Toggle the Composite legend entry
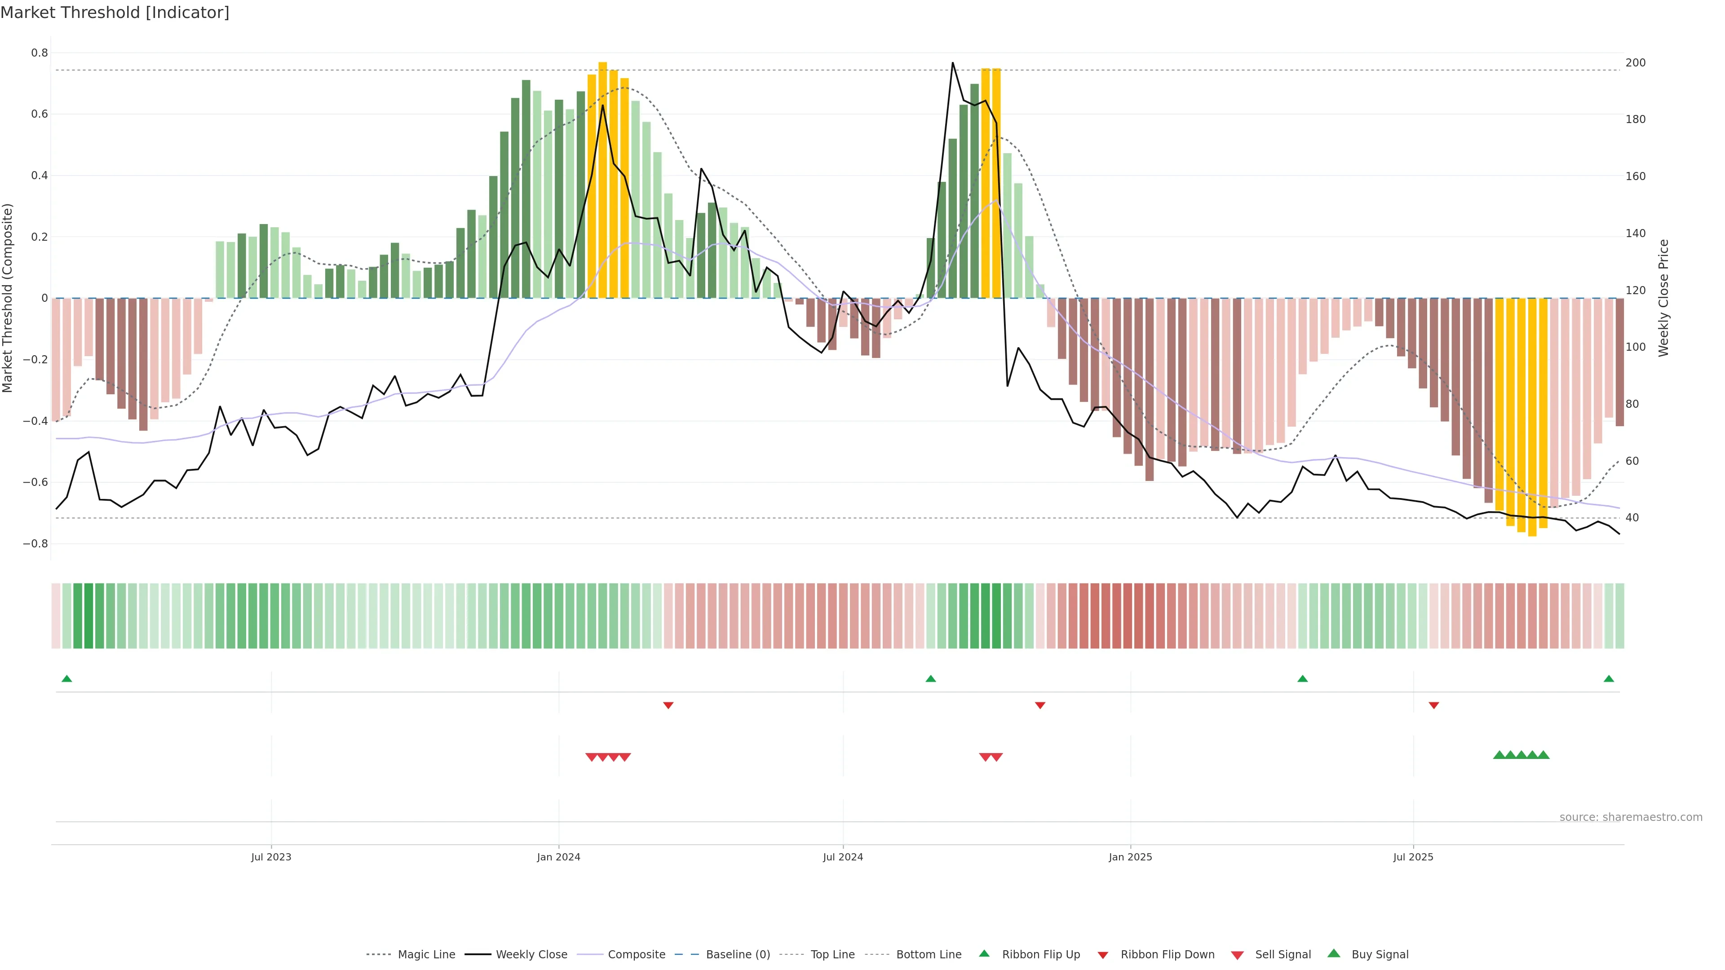The image size is (1725, 970). coord(636,955)
